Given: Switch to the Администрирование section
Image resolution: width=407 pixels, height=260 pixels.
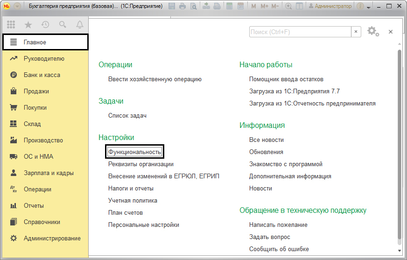Looking at the screenshot, I should [52, 239].
